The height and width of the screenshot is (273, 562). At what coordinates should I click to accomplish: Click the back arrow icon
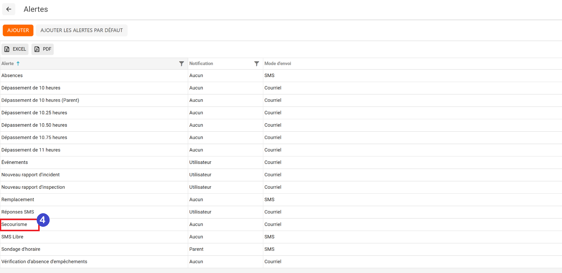(9, 9)
